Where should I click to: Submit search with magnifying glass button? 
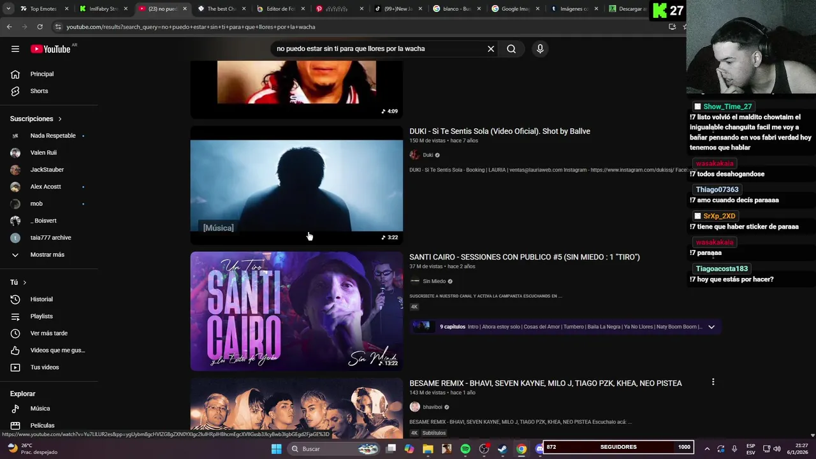pyautogui.click(x=511, y=49)
